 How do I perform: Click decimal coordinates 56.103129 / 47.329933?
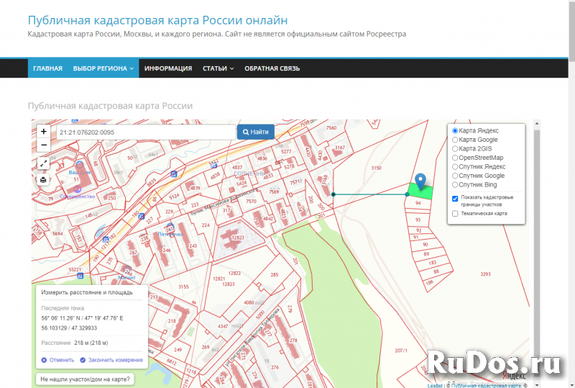69,328
